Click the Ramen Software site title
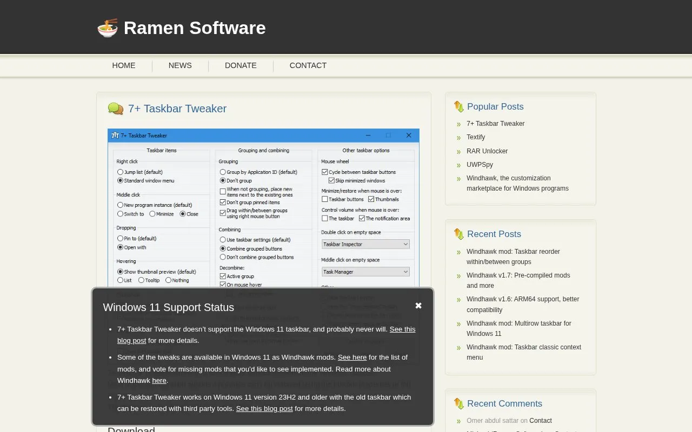The height and width of the screenshot is (432, 692). 195,28
